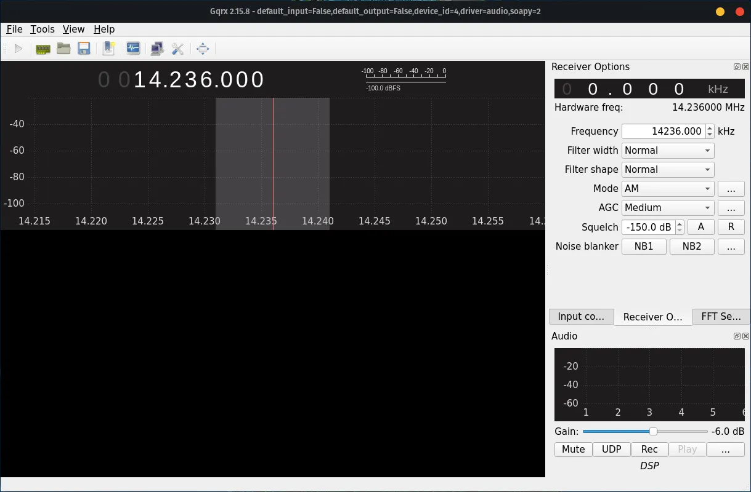Viewport: 751px width, 492px height.
Task: Close the Audio panel
Action: [745, 336]
